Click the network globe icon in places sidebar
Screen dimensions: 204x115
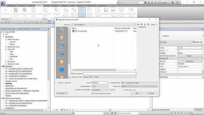tap(62, 55)
